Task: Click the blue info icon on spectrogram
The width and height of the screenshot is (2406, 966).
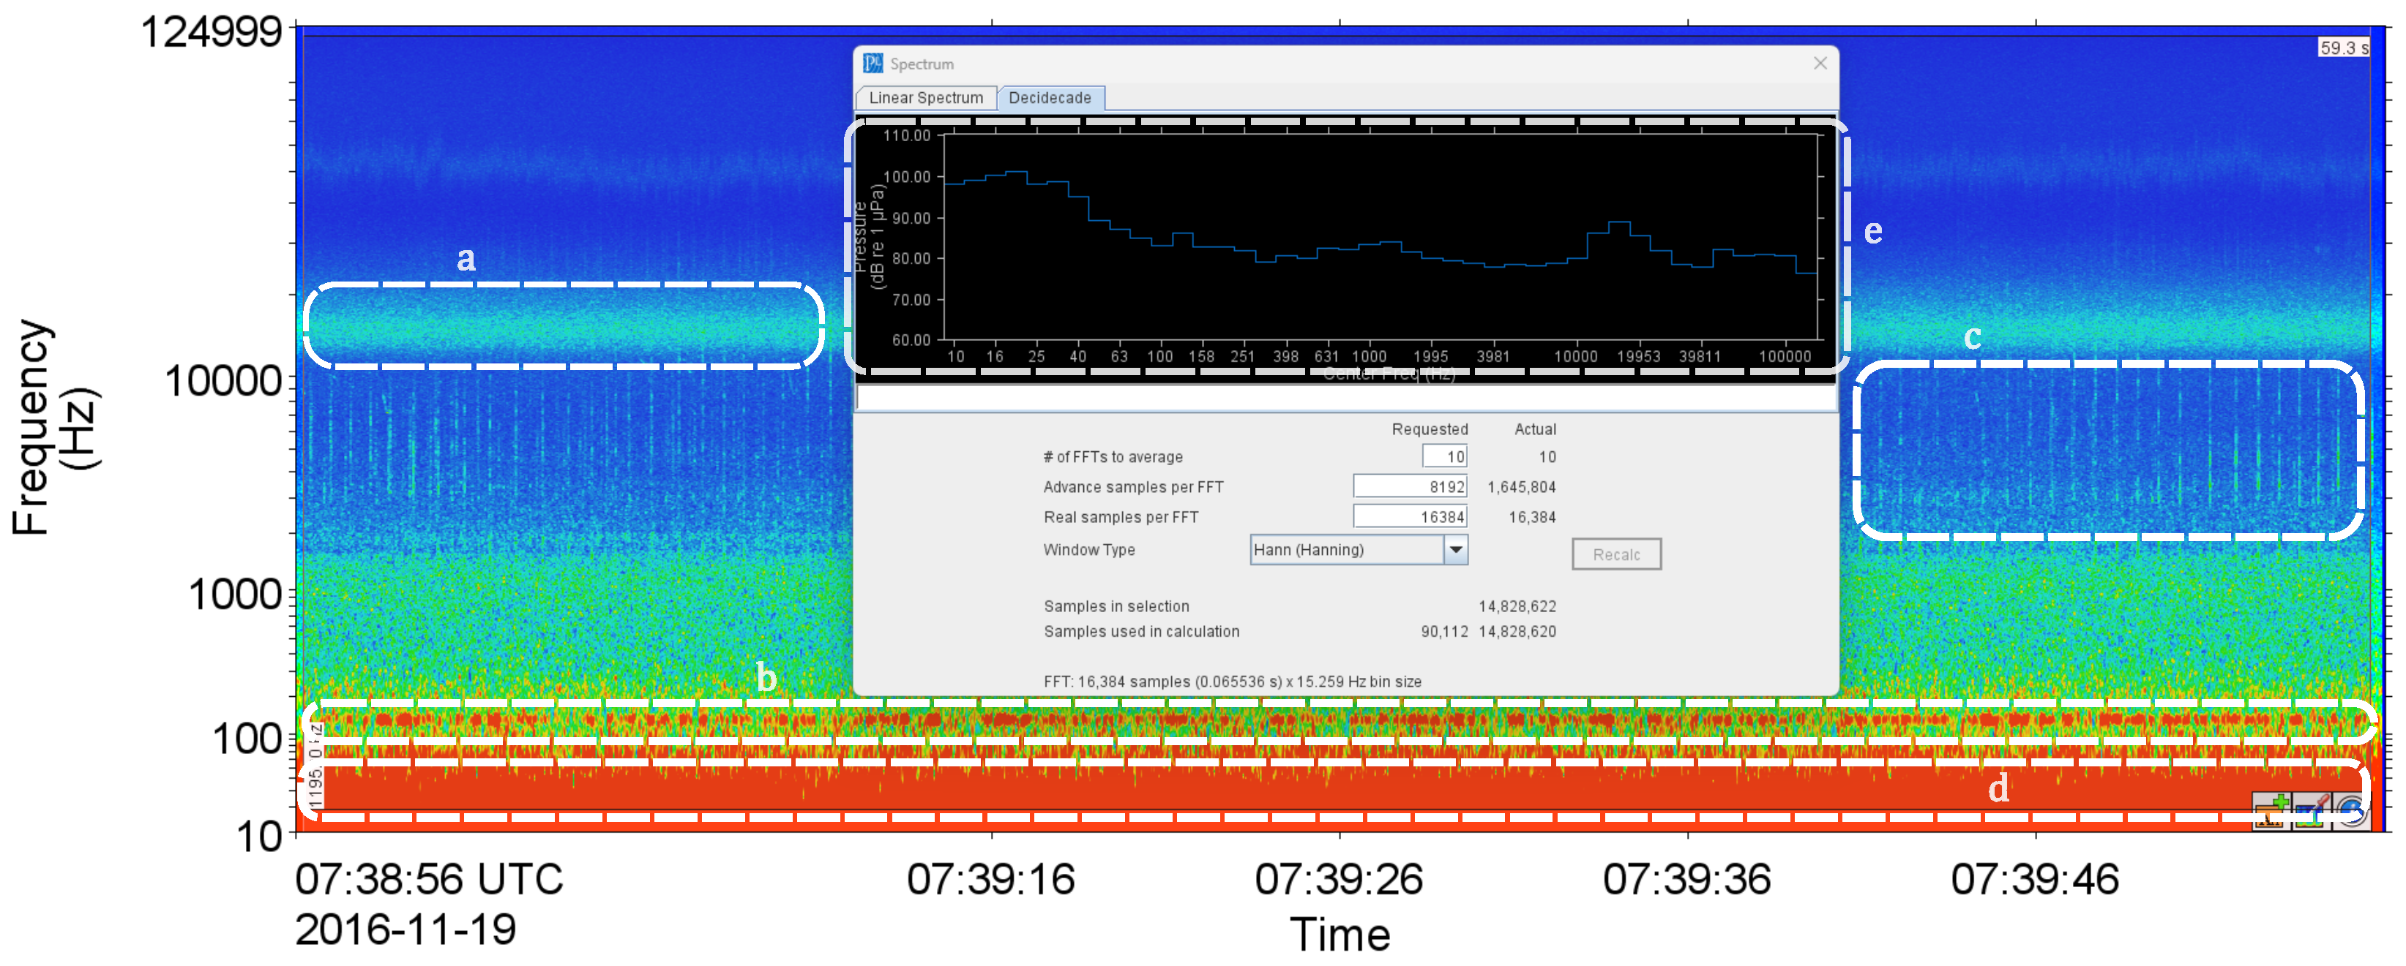Action: [x=2352, y=810]
